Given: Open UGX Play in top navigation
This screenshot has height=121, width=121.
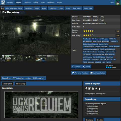Looking at the screenshot, I should pos(10,3).
